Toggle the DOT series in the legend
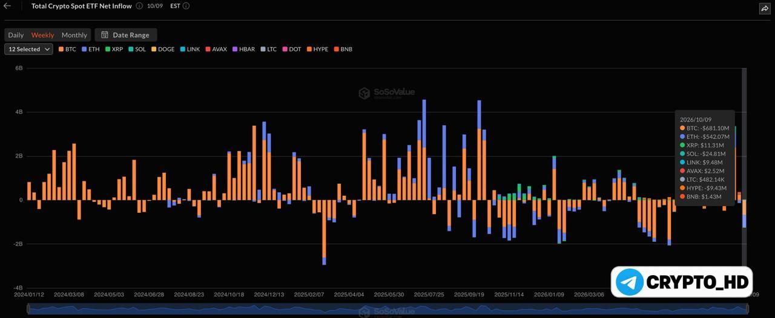 (291, 49)
